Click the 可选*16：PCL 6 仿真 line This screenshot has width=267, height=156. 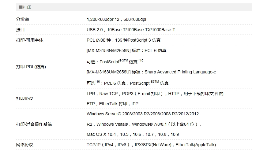[127, 83]
